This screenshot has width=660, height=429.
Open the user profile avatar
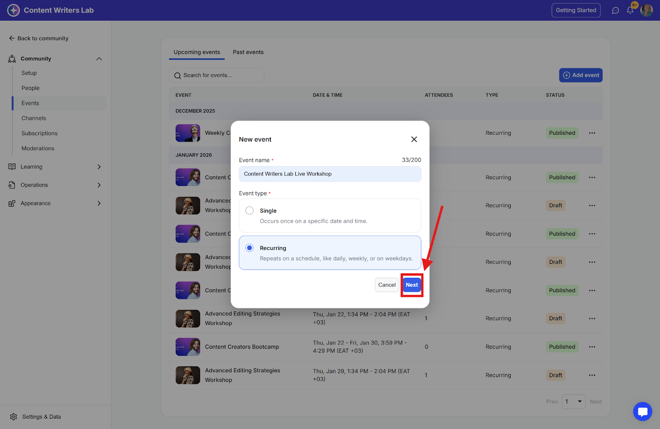pos(646,10)
